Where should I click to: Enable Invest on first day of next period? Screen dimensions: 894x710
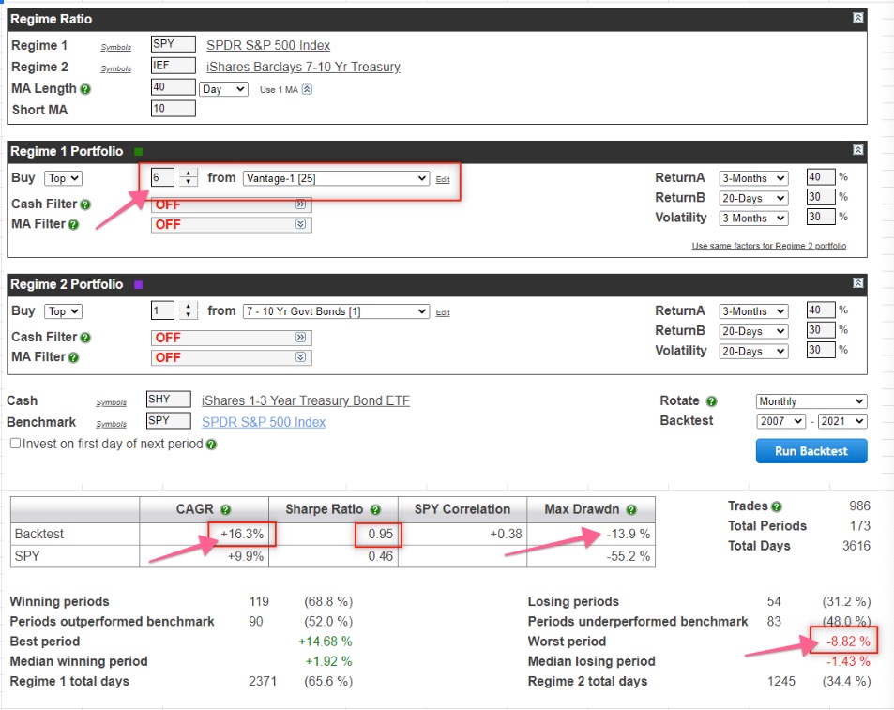15,444
